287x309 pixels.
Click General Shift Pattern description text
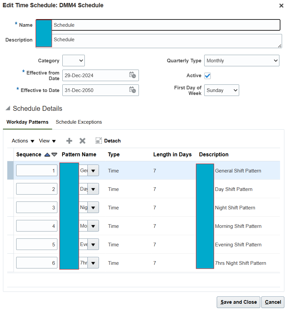238,171
